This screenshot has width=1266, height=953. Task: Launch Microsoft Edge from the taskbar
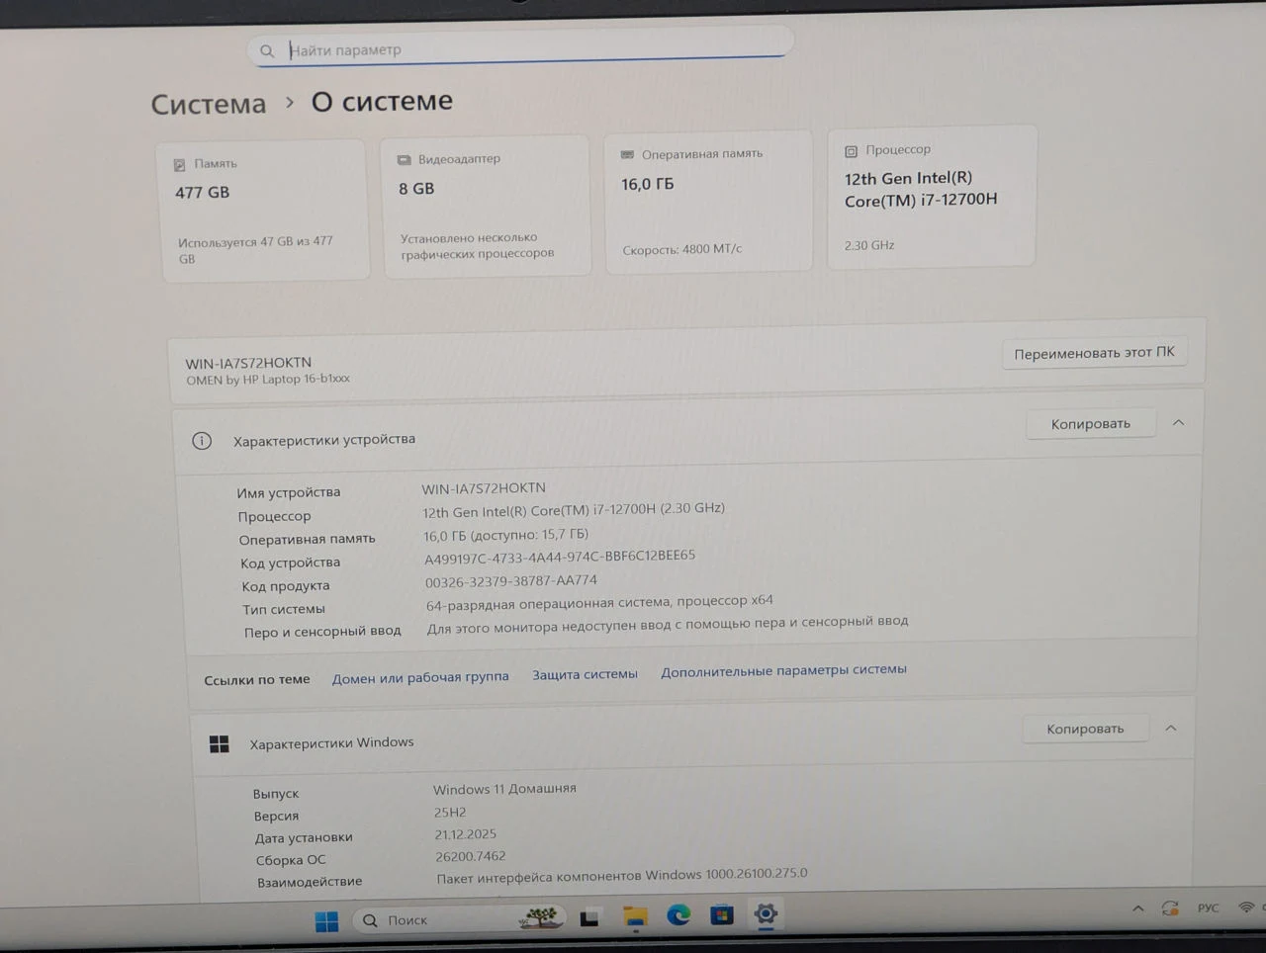point(678,915)
